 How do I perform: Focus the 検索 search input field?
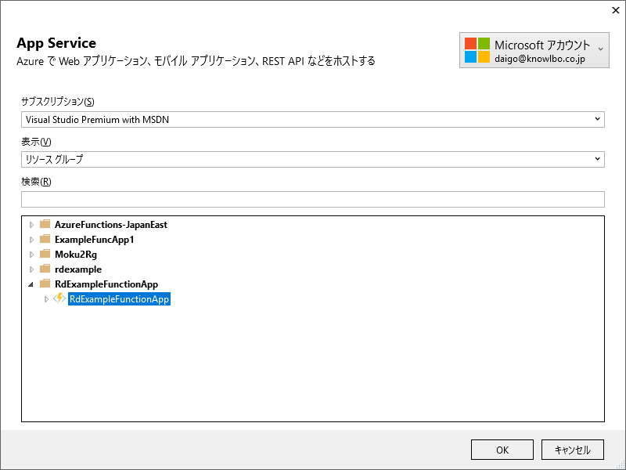312,200
